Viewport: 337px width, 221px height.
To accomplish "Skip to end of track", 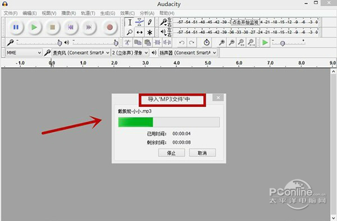I will [x=89, y=28].
